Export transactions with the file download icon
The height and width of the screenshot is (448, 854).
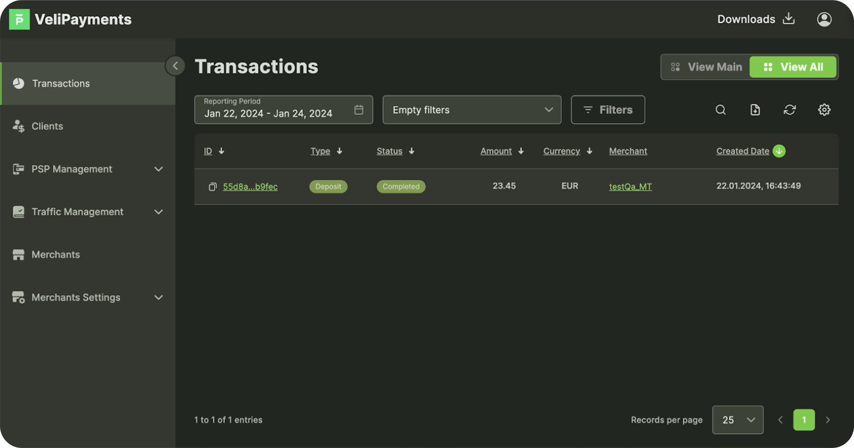[x=755, y=110]
